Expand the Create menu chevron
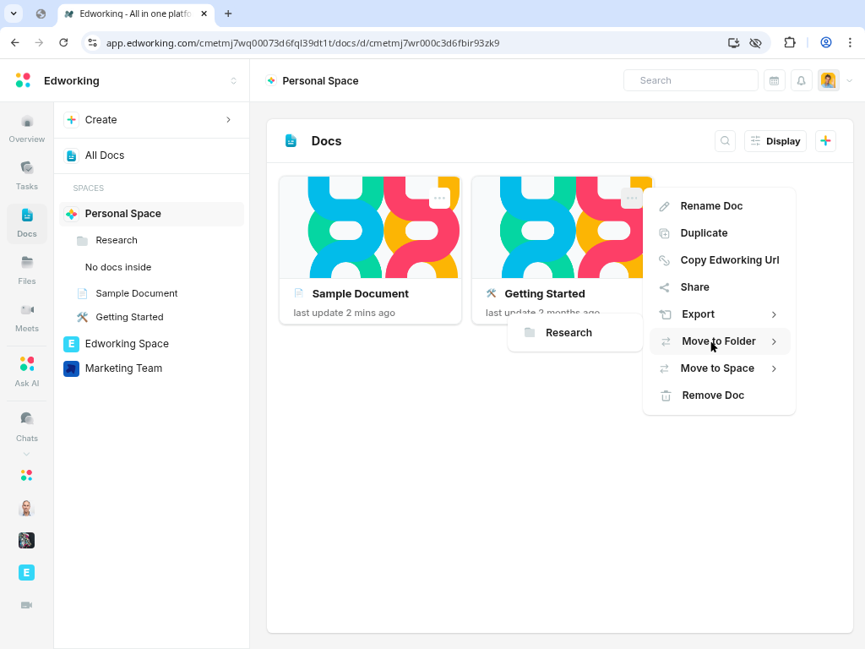The height and width of the screenshot is (649, 865). 228,120
